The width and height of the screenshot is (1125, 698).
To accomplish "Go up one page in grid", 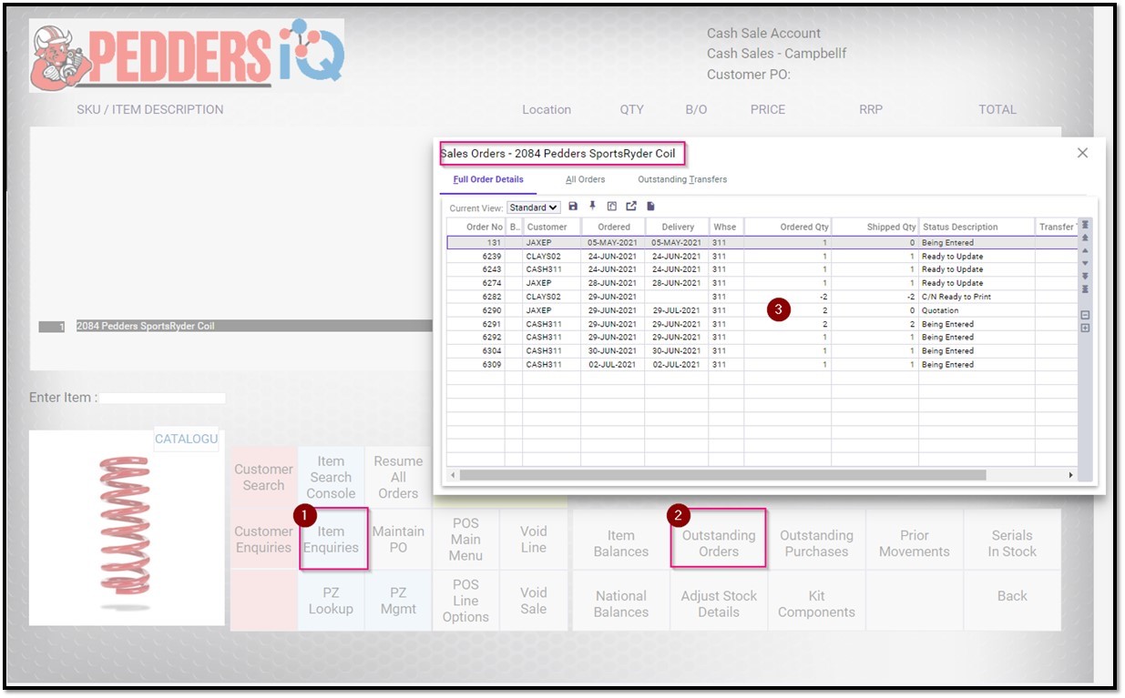I will pos(1084,238).
